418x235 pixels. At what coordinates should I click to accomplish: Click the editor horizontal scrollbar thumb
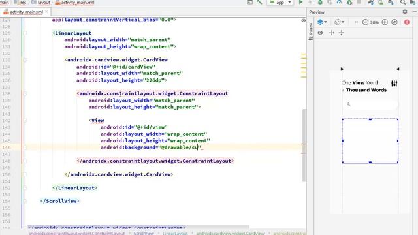pos(138,227)
